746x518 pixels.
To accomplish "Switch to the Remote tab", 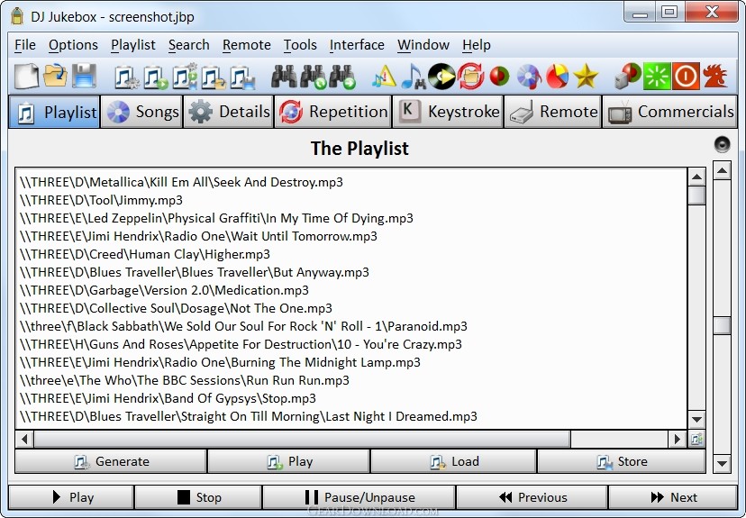I will pyautogui.click(x=553, y=113).
